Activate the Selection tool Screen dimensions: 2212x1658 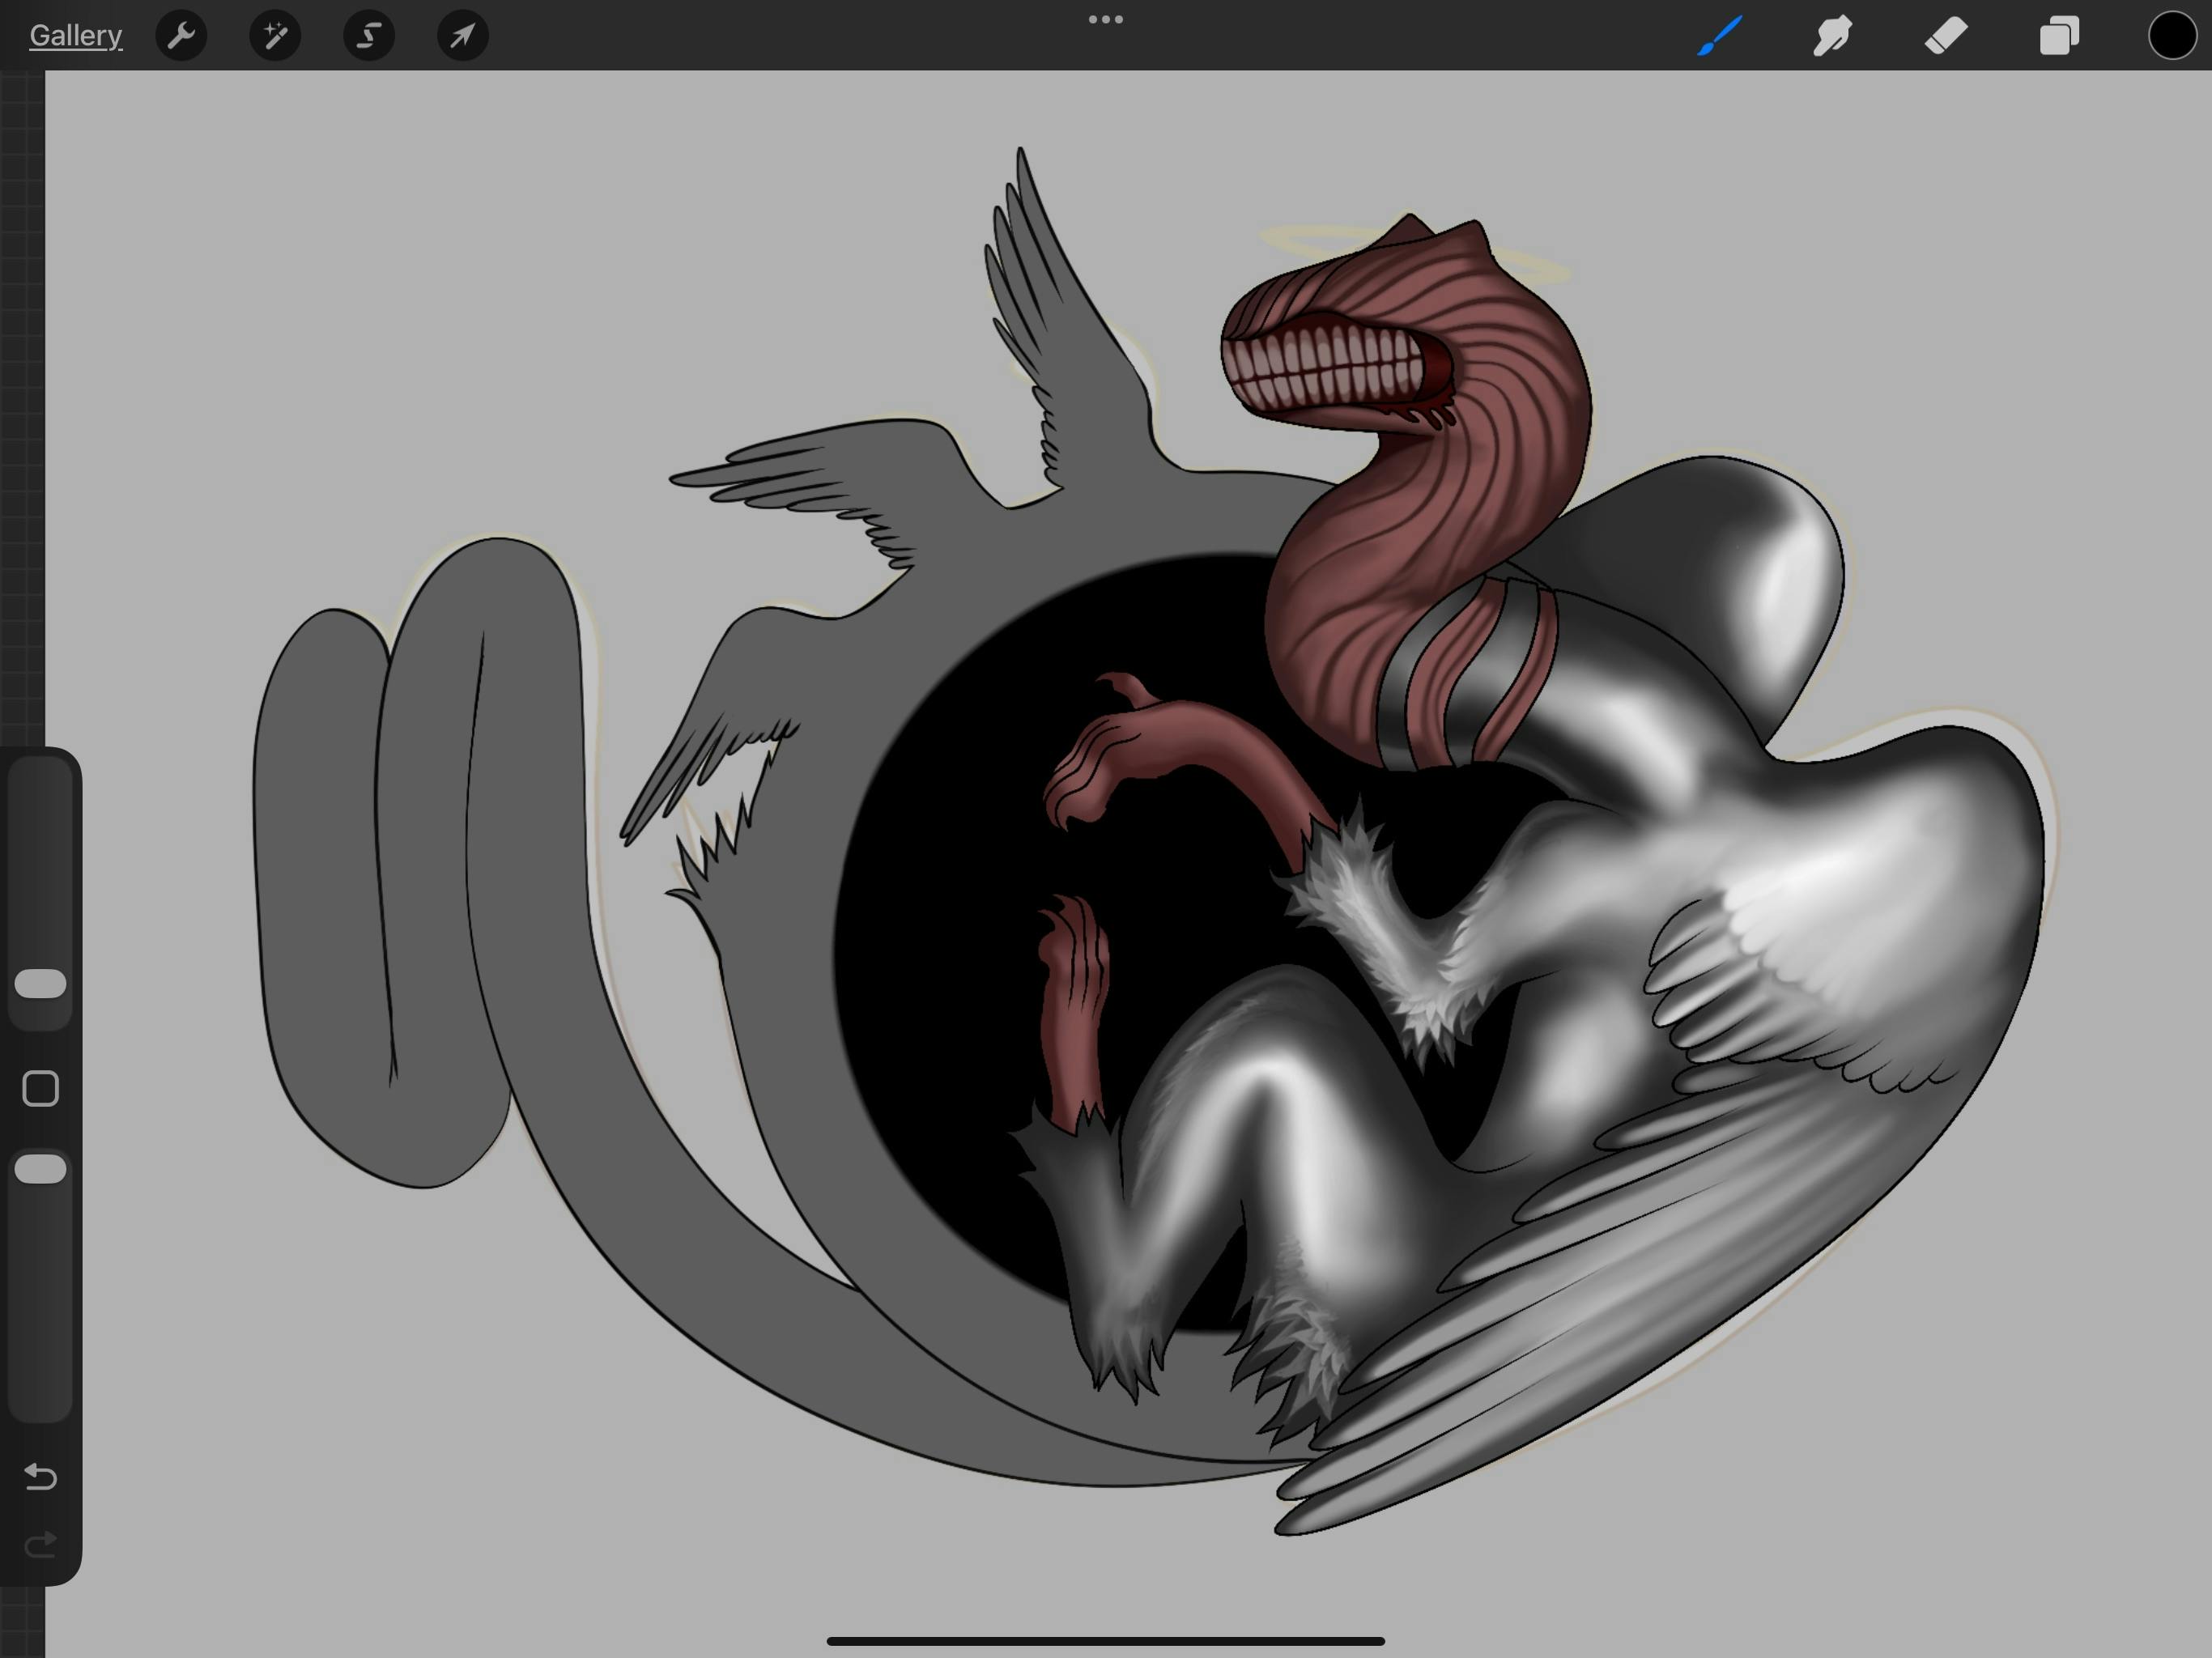pos(369,36)
